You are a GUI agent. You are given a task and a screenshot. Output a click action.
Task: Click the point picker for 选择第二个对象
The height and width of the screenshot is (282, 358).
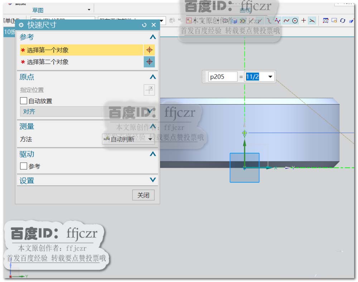tap(149, 62)
